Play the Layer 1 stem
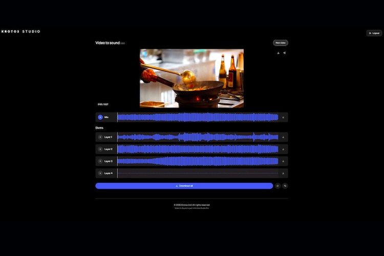This screenshot has width=384, height=256. (x=100, y=137)
